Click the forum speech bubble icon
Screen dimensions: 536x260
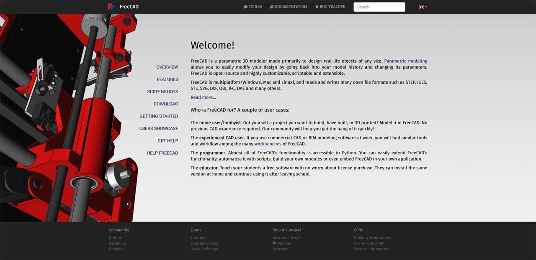[x=245, y=7]
